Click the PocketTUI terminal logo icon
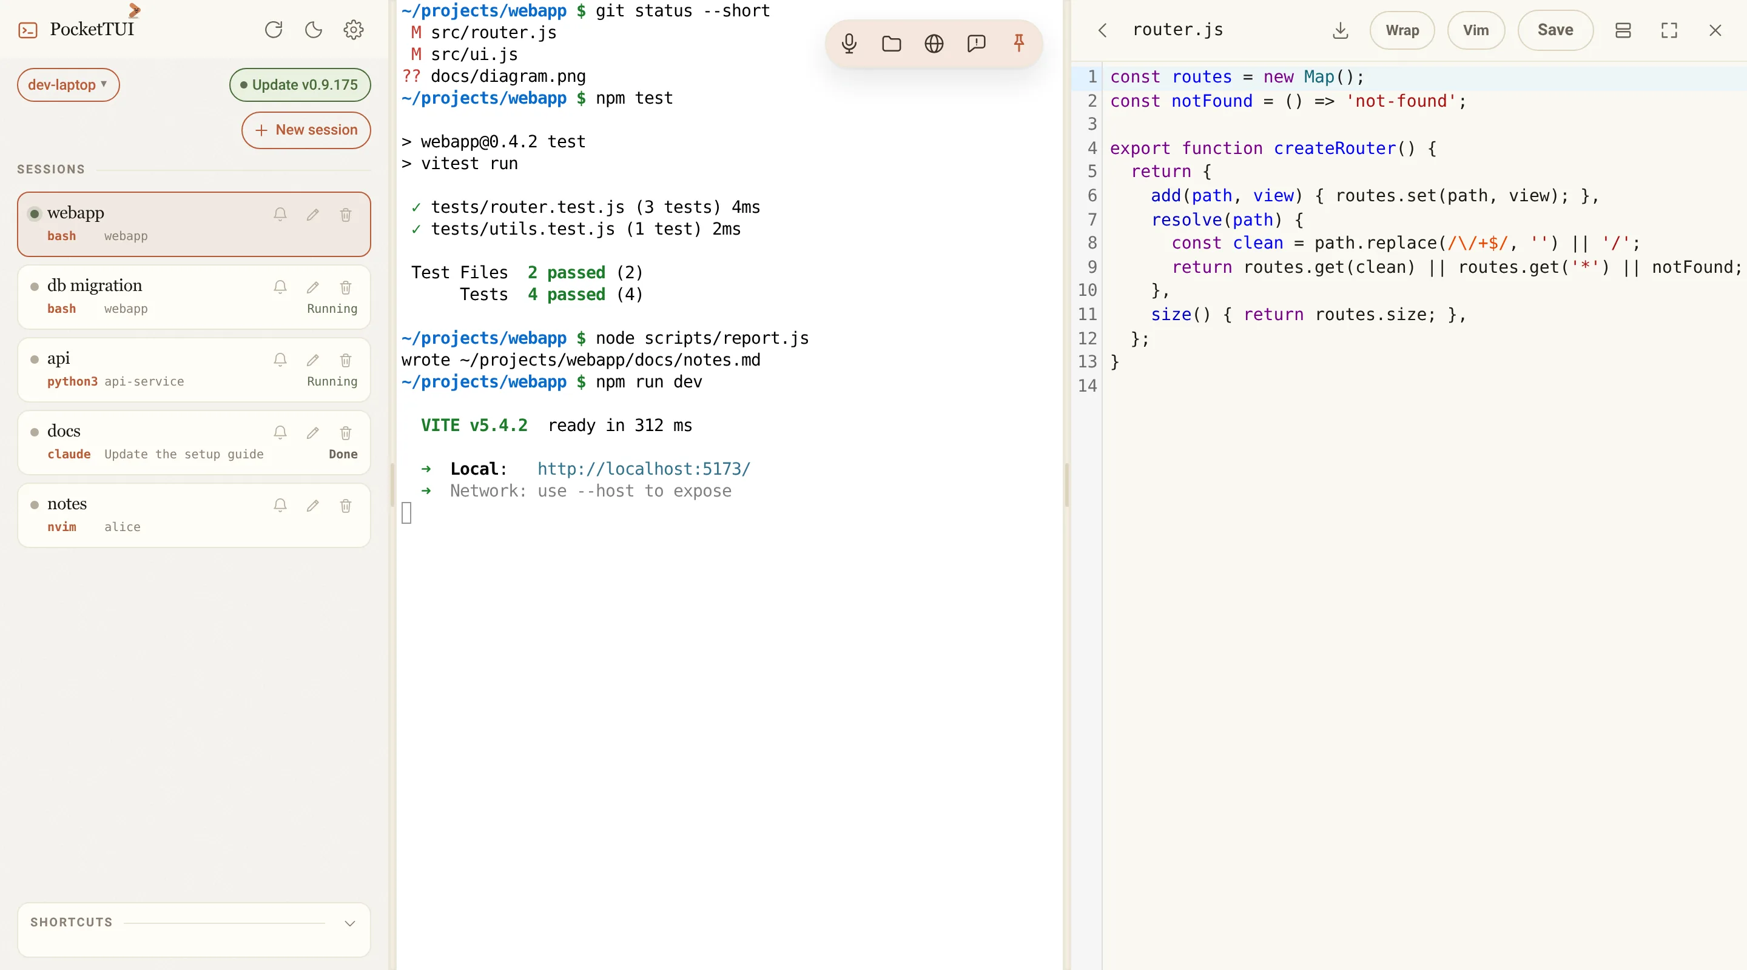Screen dimensions: 1747x970 tap(28, 30)
